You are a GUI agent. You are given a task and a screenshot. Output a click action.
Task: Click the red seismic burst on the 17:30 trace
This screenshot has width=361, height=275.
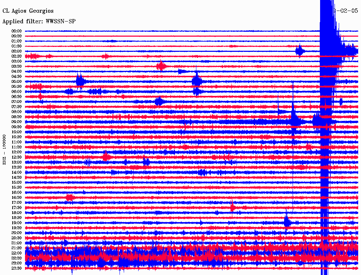click(x=233, y=208)
